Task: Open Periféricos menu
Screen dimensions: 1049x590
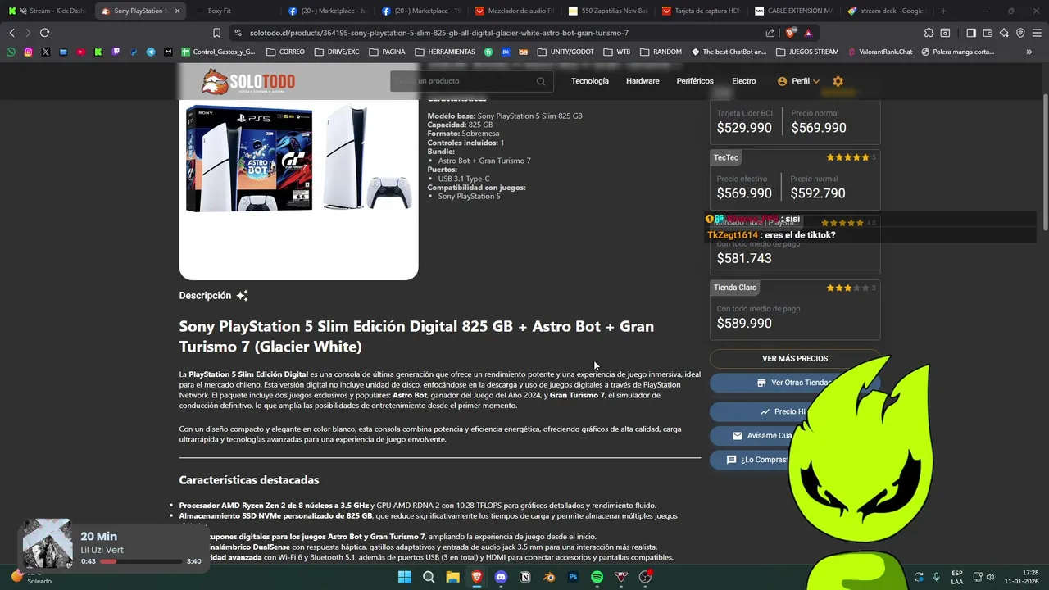Action: point(695,81)
